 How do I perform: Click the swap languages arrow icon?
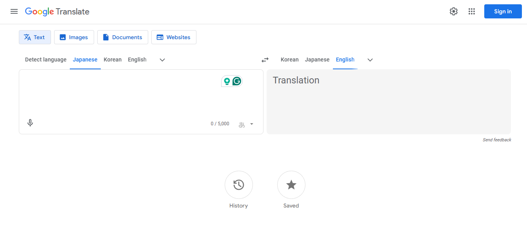click(x=265, y=60)
